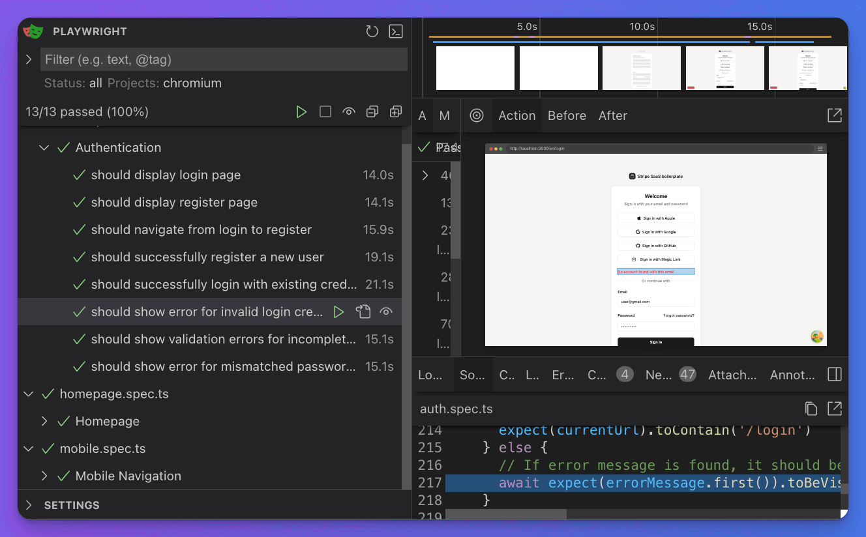Expand all tests using the plus-document icon
This screenshot has height=537, width=866.
395,111
